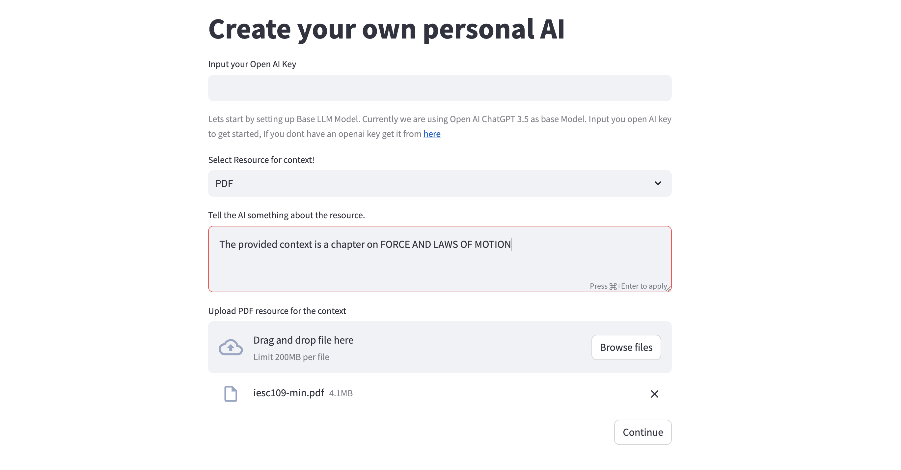Click the Continue button
Screen dimensions: 901x470
[x=642, y=432]
